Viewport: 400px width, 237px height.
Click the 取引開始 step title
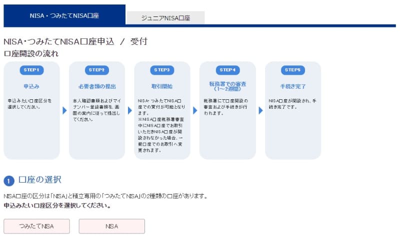(x=162, y=86)
